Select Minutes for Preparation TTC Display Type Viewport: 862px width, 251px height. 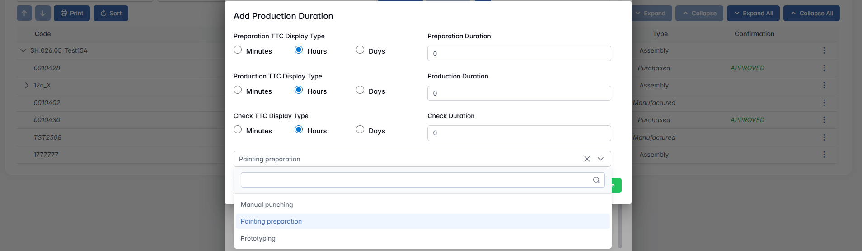coord(238,50)
